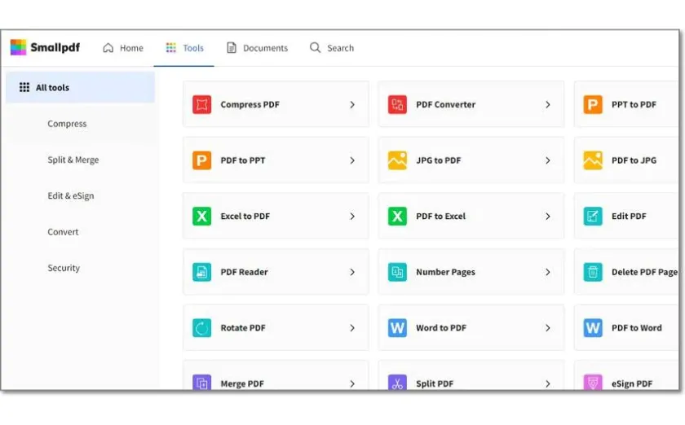Switch to the Home tab
Screen dimensions: 685x425
coord(123,48)
